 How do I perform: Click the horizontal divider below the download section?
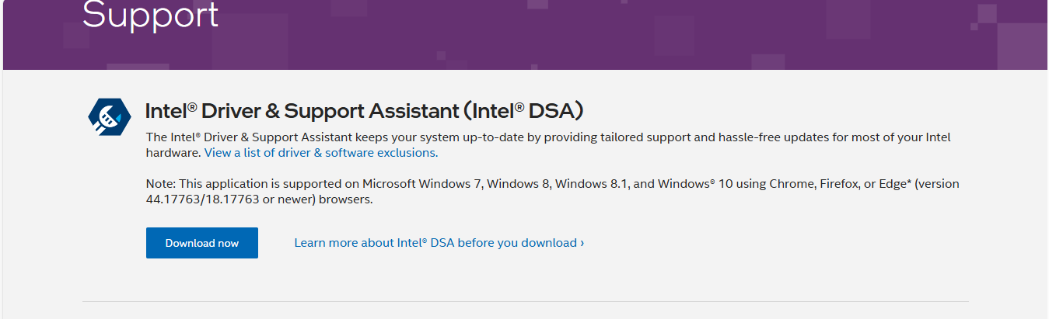(525, 301)
